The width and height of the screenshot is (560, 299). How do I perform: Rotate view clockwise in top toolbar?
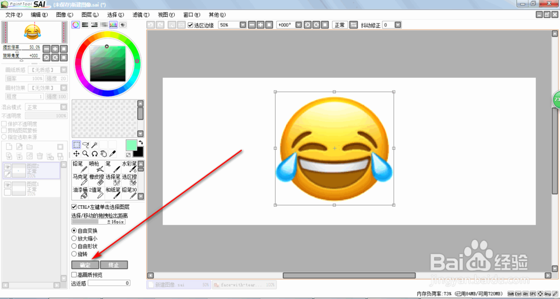316,25
